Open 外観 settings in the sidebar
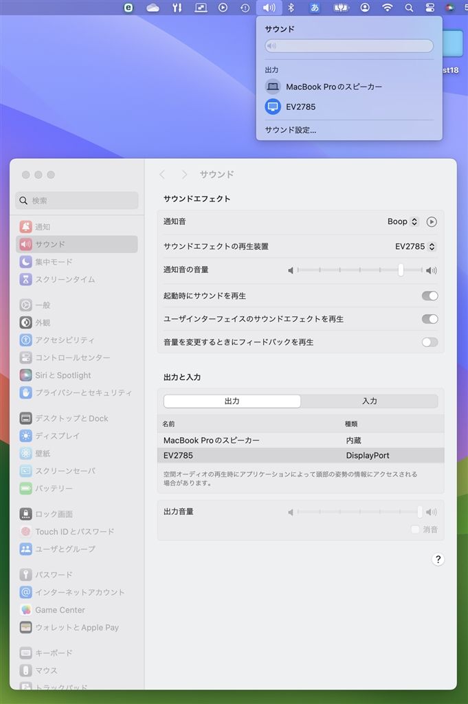468x704 pixels. coord(77,323)
